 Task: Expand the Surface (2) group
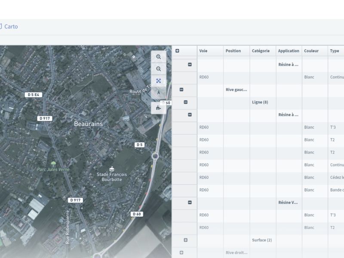point(186,240)
